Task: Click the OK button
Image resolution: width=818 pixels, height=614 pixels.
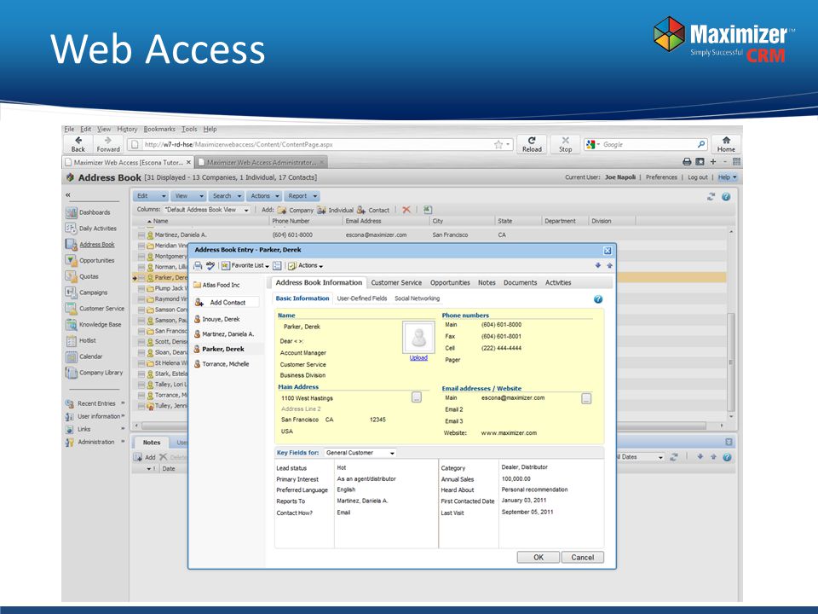Action: click(539, 557)
